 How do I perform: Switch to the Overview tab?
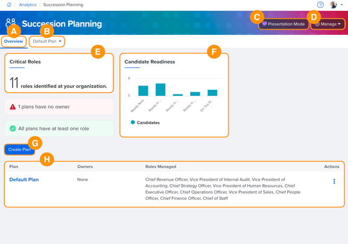coord(14,42)
